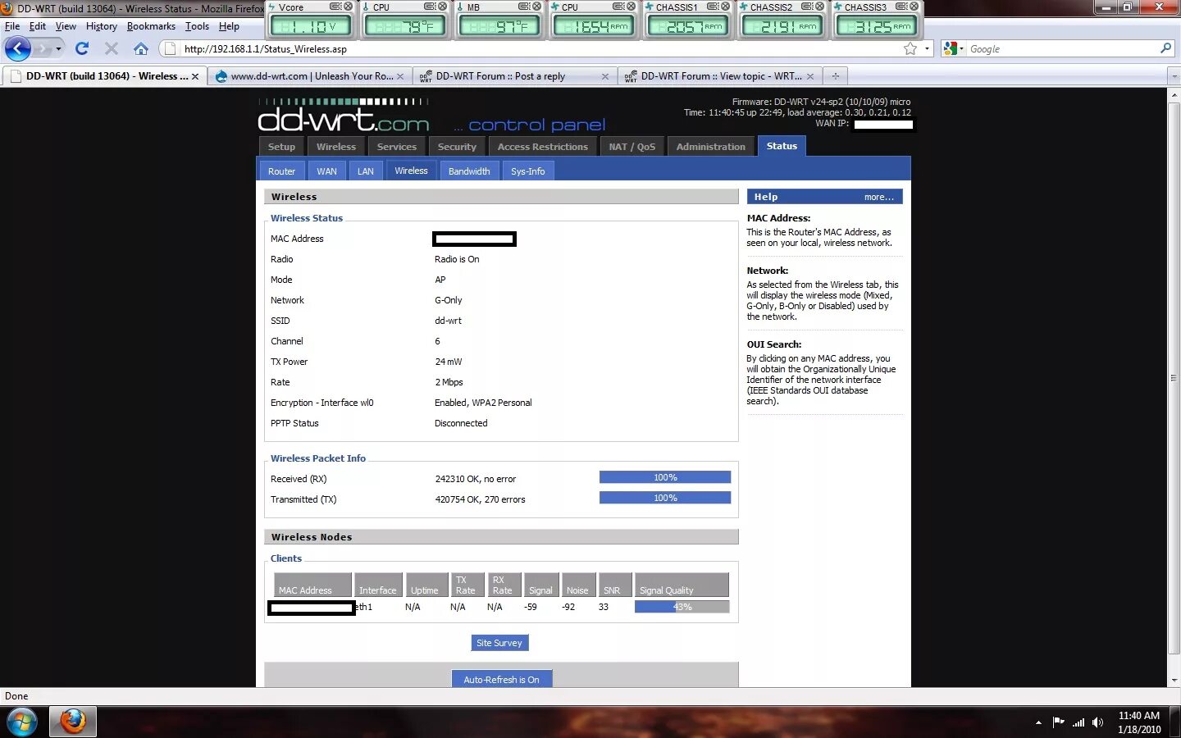The height and width of the screenshot is (738, 1181).
Task: Click the search magnifier icon
Action: tap(1165, 49)
